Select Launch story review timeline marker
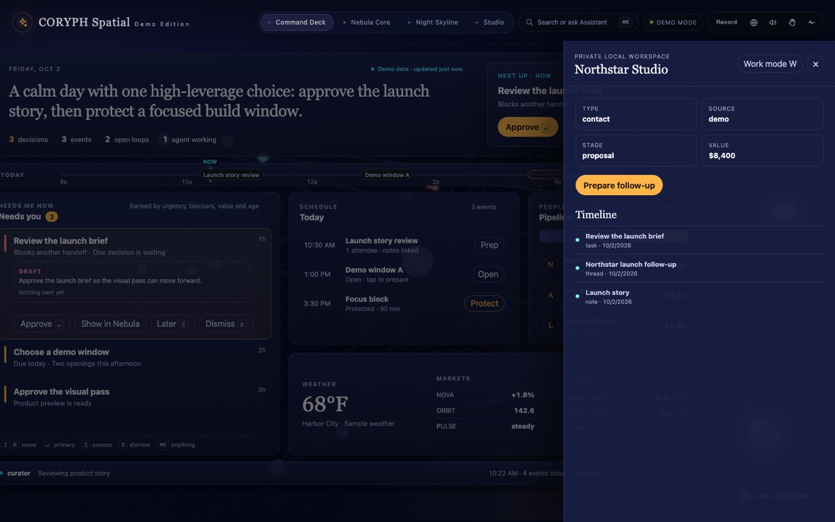Image resolution: width=835 pixels, height=522 pixels. pos(231,175)
